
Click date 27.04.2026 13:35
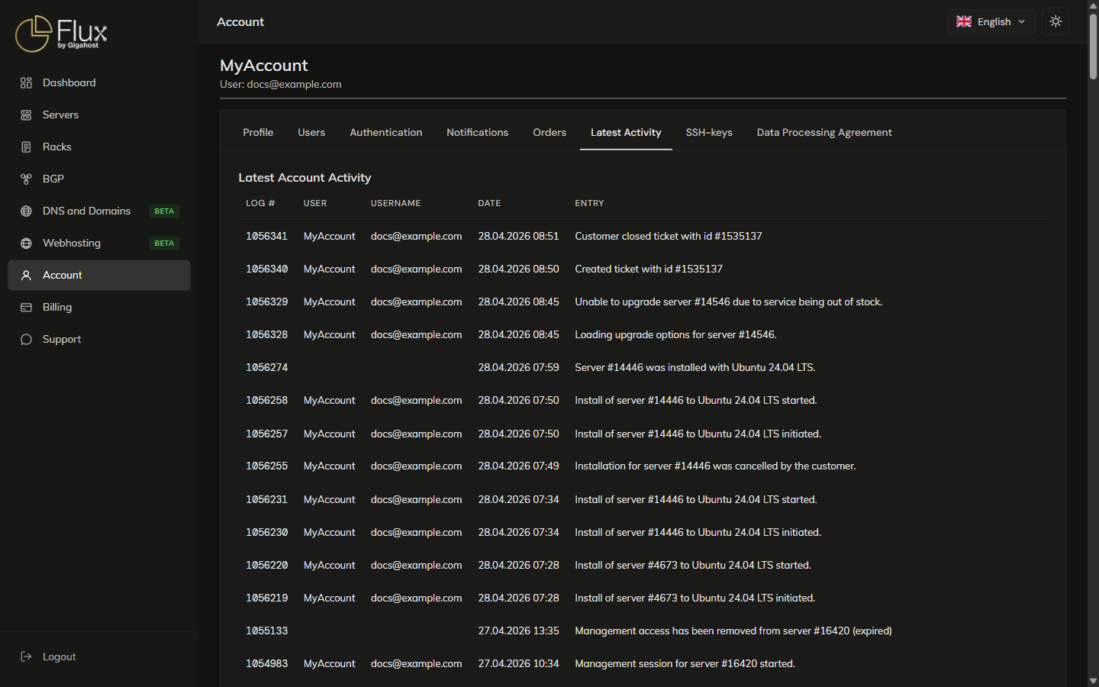click(x=518, y=631)
